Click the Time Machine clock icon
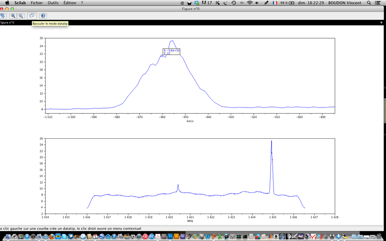This screenshot has height=241, width=386. 234,3
